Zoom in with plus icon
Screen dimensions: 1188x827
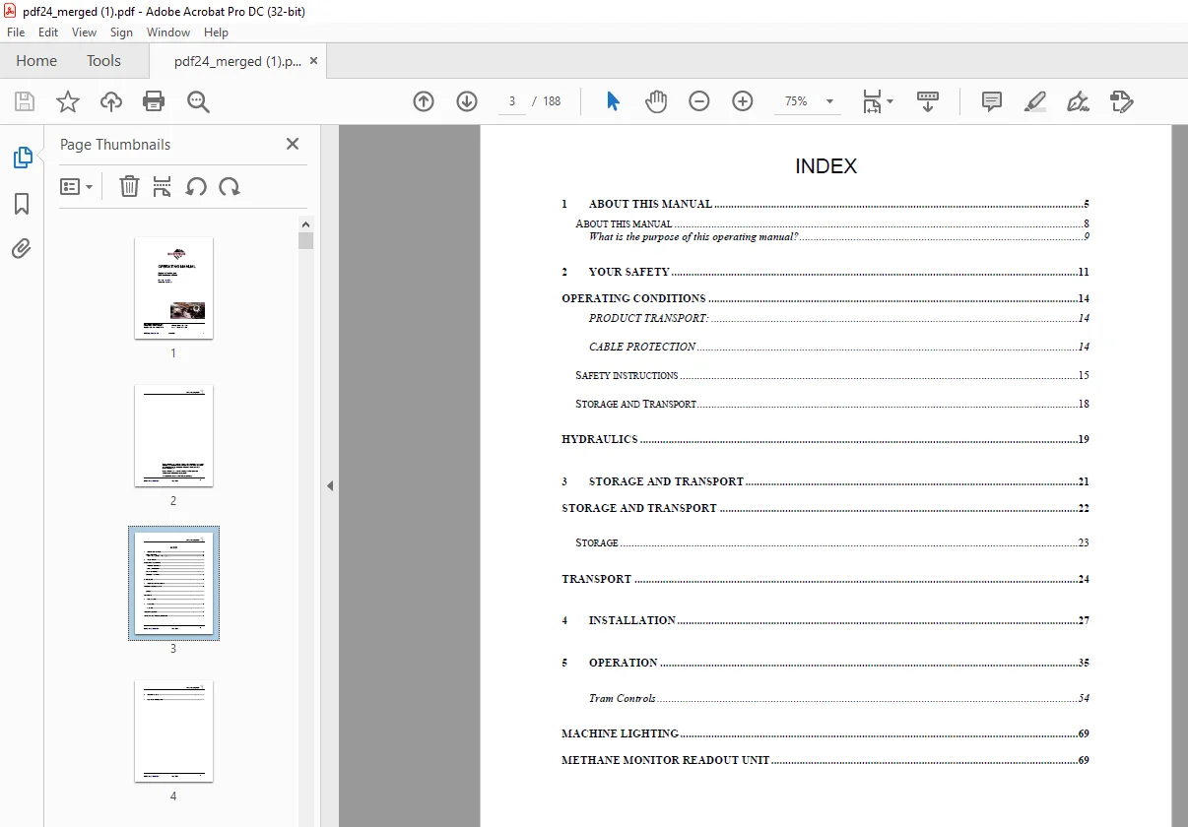tap(743, 101)
